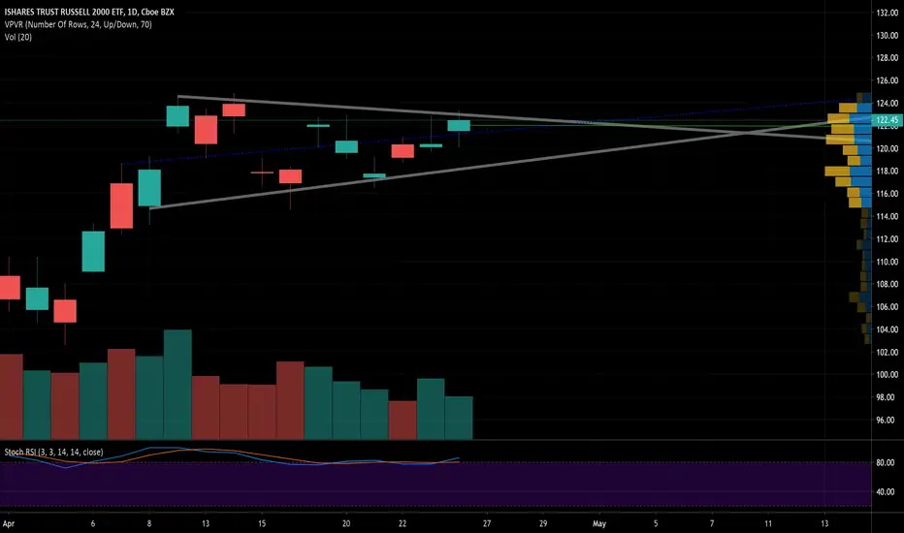This screenshot has height=533, width=904.
Task: Click the 40.00 Stoch RSI level label
Action: tap(886, 492)
